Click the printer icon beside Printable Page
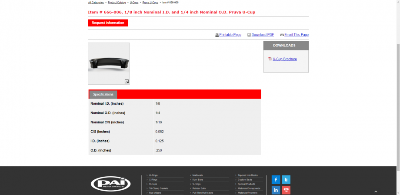 (x=217, y=35)
